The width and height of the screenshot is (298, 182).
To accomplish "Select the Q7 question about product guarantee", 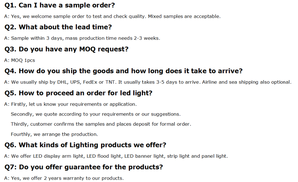I will pos(84,167).
